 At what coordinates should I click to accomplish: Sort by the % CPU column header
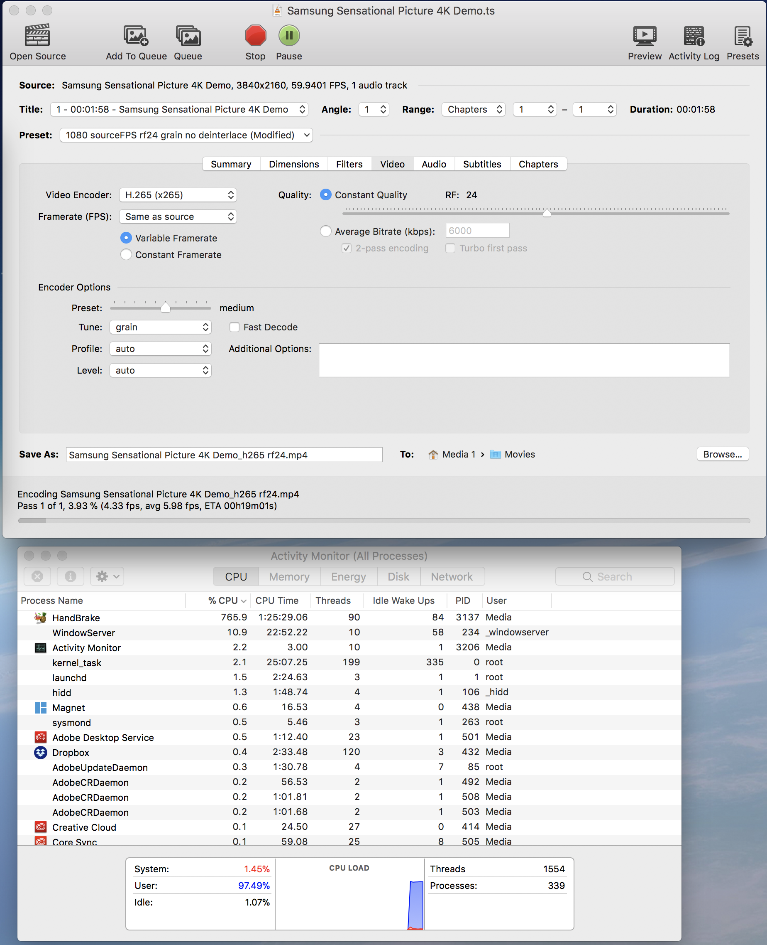[218, 600]
